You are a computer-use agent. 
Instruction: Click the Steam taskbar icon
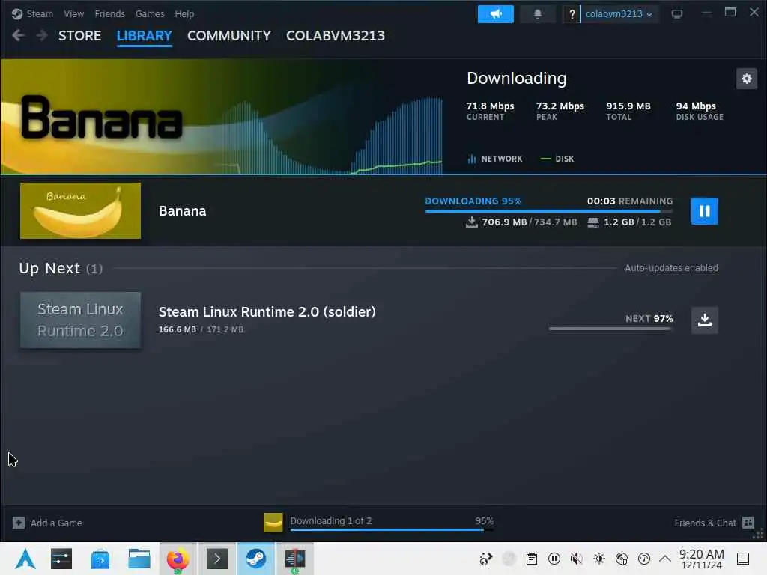click(256, 559)
